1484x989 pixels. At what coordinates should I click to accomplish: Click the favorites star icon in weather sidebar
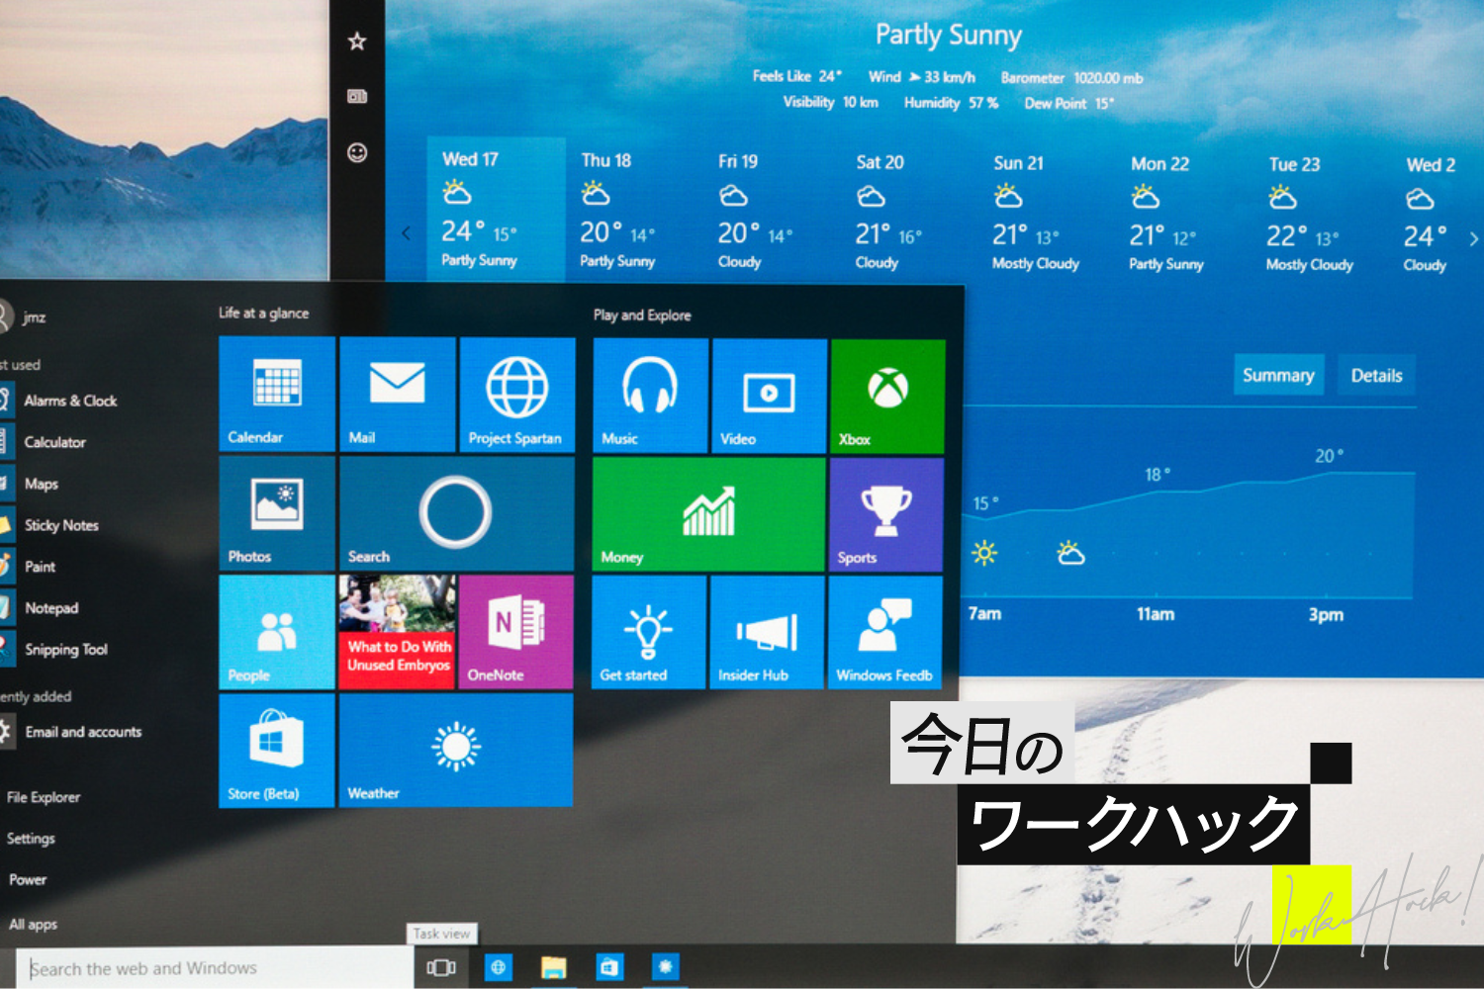[357, 42]
